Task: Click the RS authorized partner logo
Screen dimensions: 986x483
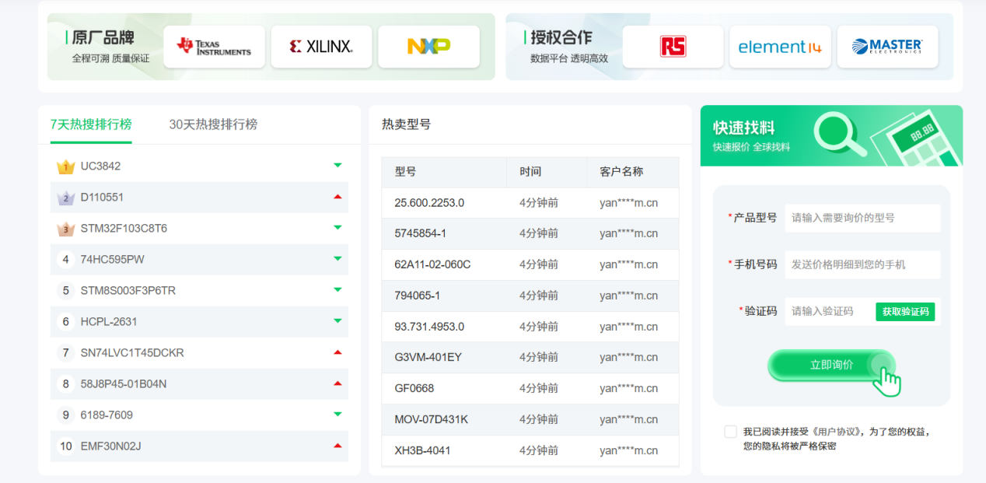Action: [x=673, y=47]
